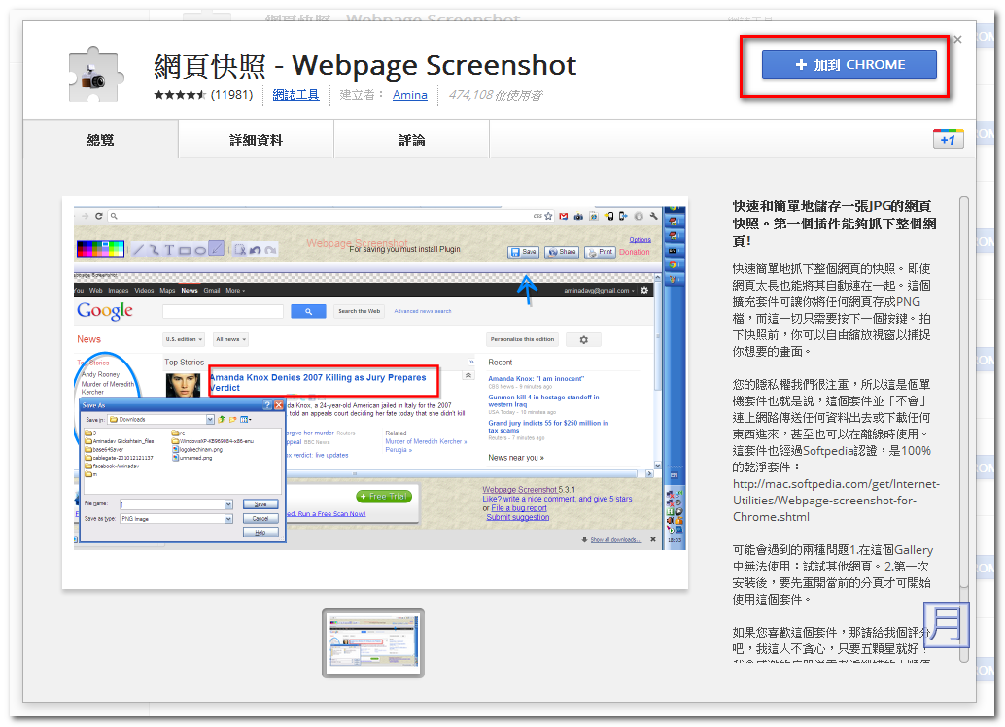1005x727 pixels.
Task: Click the description panel's vertical scrollbar
Action: 963,389
